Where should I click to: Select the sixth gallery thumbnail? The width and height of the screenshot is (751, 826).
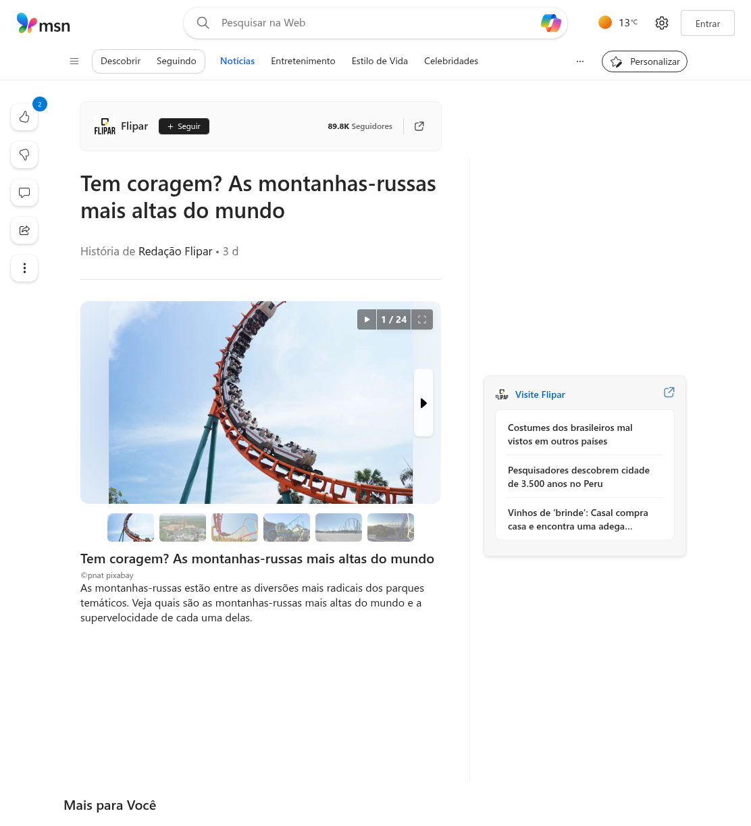click(x=390, y=527)
